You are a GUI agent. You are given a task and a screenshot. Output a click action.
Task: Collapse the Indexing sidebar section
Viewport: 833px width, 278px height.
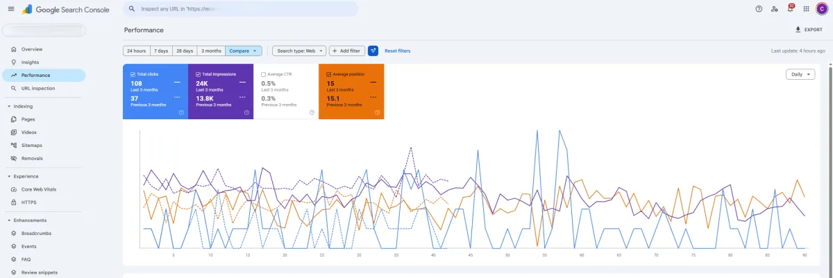[x=8, y=106]
